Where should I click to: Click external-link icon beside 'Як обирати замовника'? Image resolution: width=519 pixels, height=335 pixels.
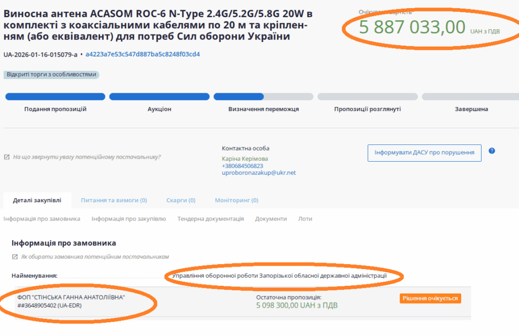pyautogui.click(x=15, y=257)
